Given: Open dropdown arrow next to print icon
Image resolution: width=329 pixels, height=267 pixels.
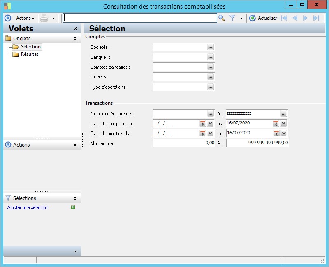Looking at the screenshot, I should click(53, 18).
